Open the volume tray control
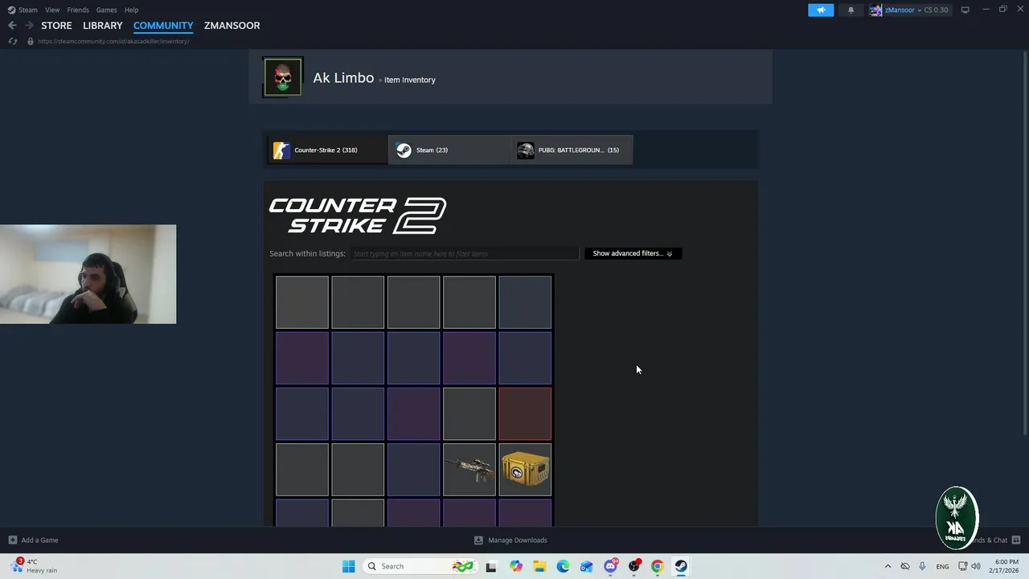The height and width of the screenshot is (579, 1029). 976,566
